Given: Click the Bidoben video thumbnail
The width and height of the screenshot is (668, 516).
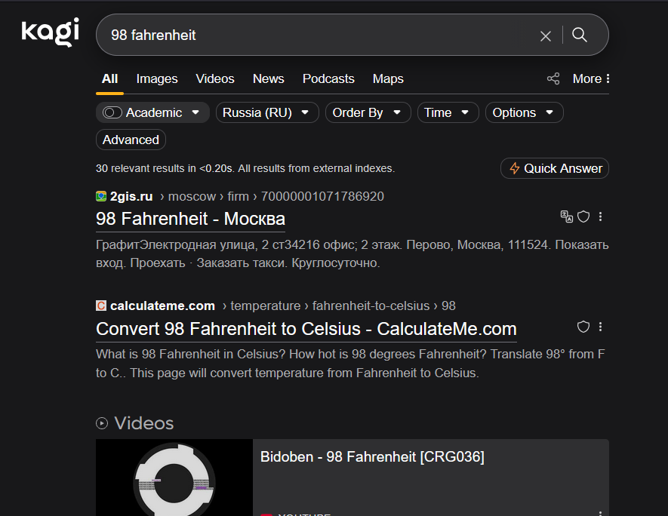Looking at the screenshot, I should [174, 478].
